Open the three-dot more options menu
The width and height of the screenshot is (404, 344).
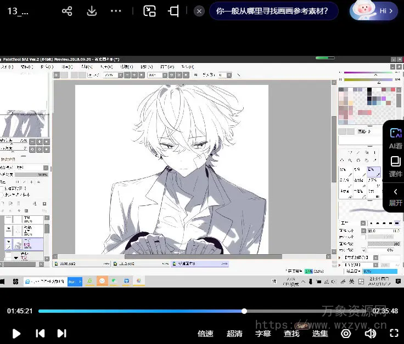(116, 11)
